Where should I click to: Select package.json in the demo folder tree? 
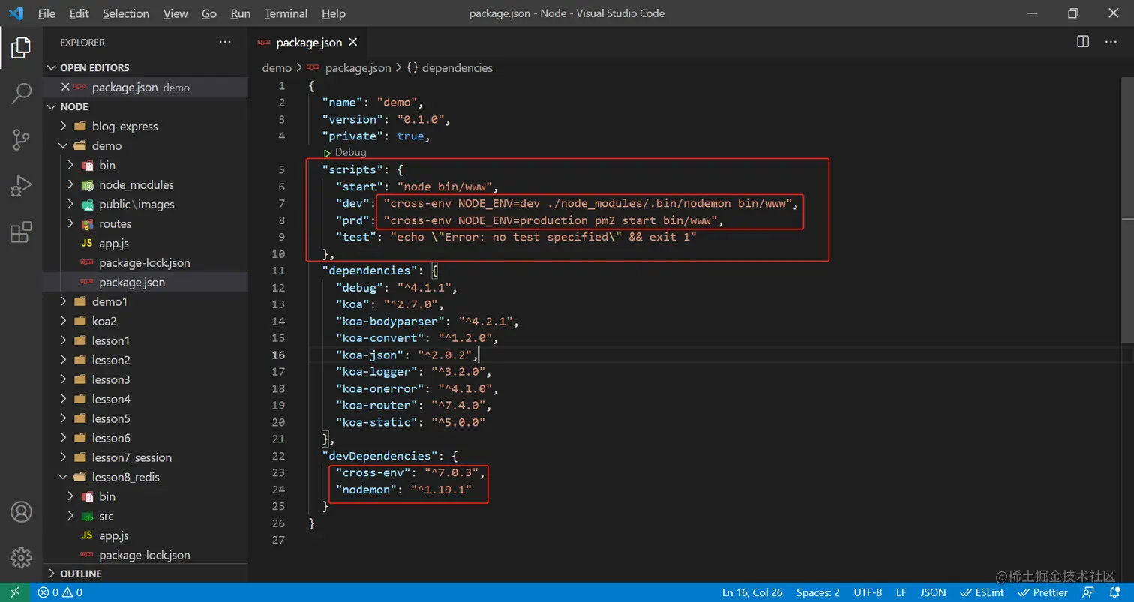click(145, 282)
